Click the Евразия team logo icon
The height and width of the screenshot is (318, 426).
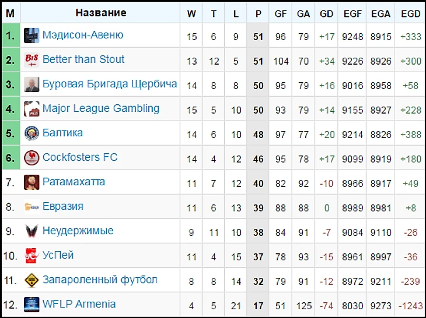click(x=32, y=207)
